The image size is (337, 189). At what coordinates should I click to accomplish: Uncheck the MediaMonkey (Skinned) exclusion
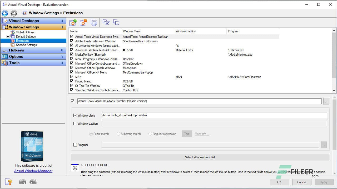pyautogui.click(x=72, y=54)
